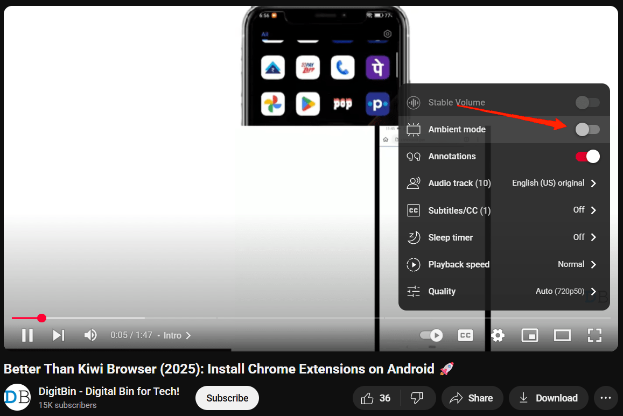Viewport: 623px width, 416px height.
Task: Switch to theater mode
Action: [562, 335]
